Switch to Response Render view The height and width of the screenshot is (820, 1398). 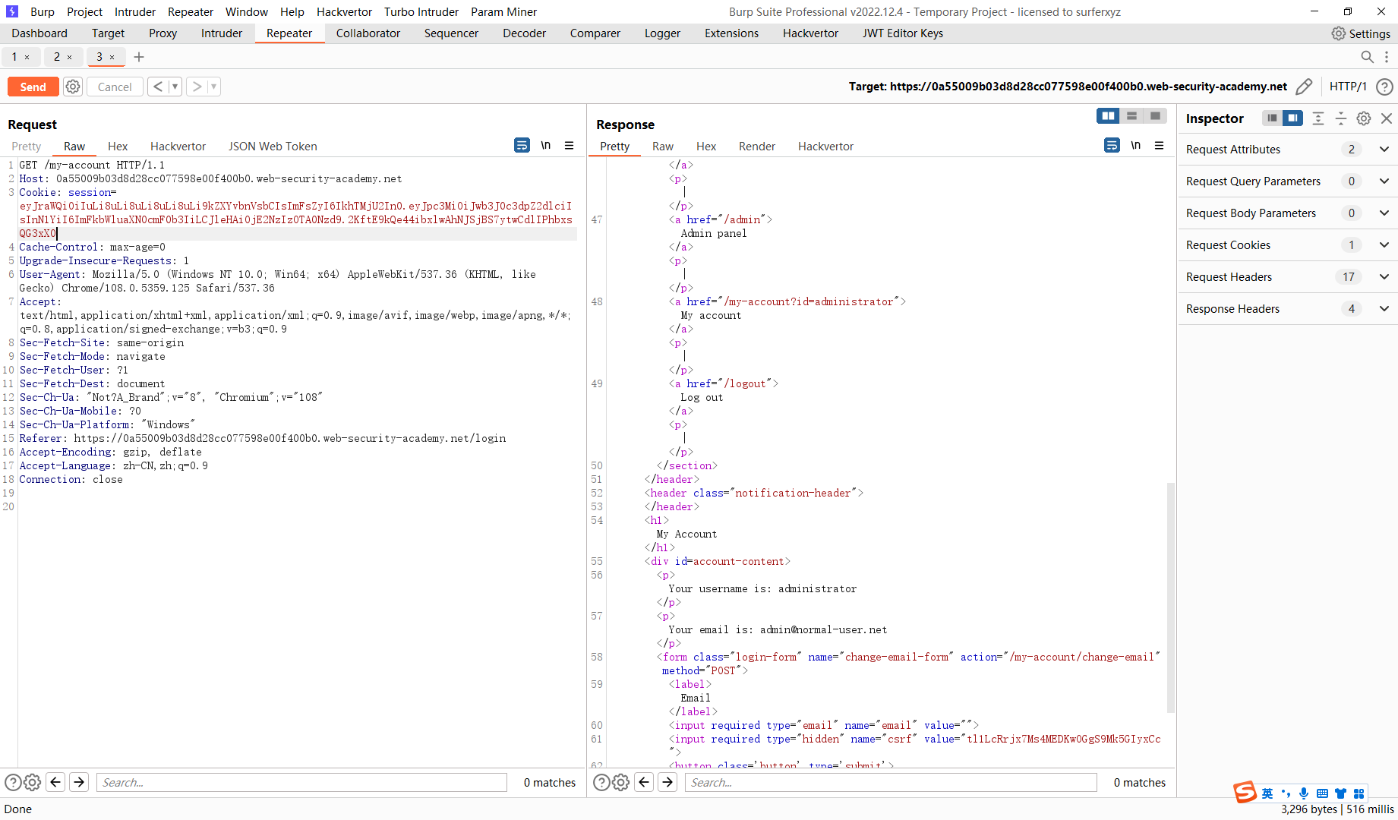[x=757, y=147]
